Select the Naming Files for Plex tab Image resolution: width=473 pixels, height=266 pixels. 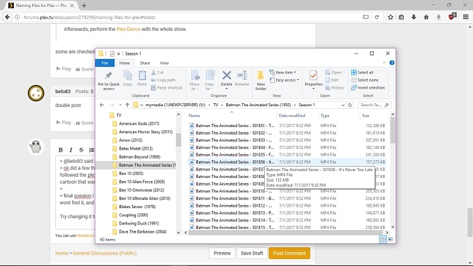[42, 6]
